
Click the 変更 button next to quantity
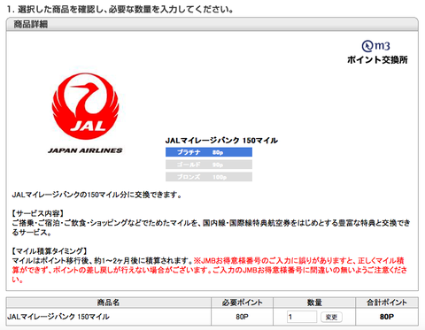tap(331, 317)
